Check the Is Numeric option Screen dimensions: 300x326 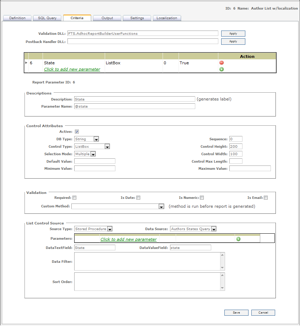pos(202,197)
